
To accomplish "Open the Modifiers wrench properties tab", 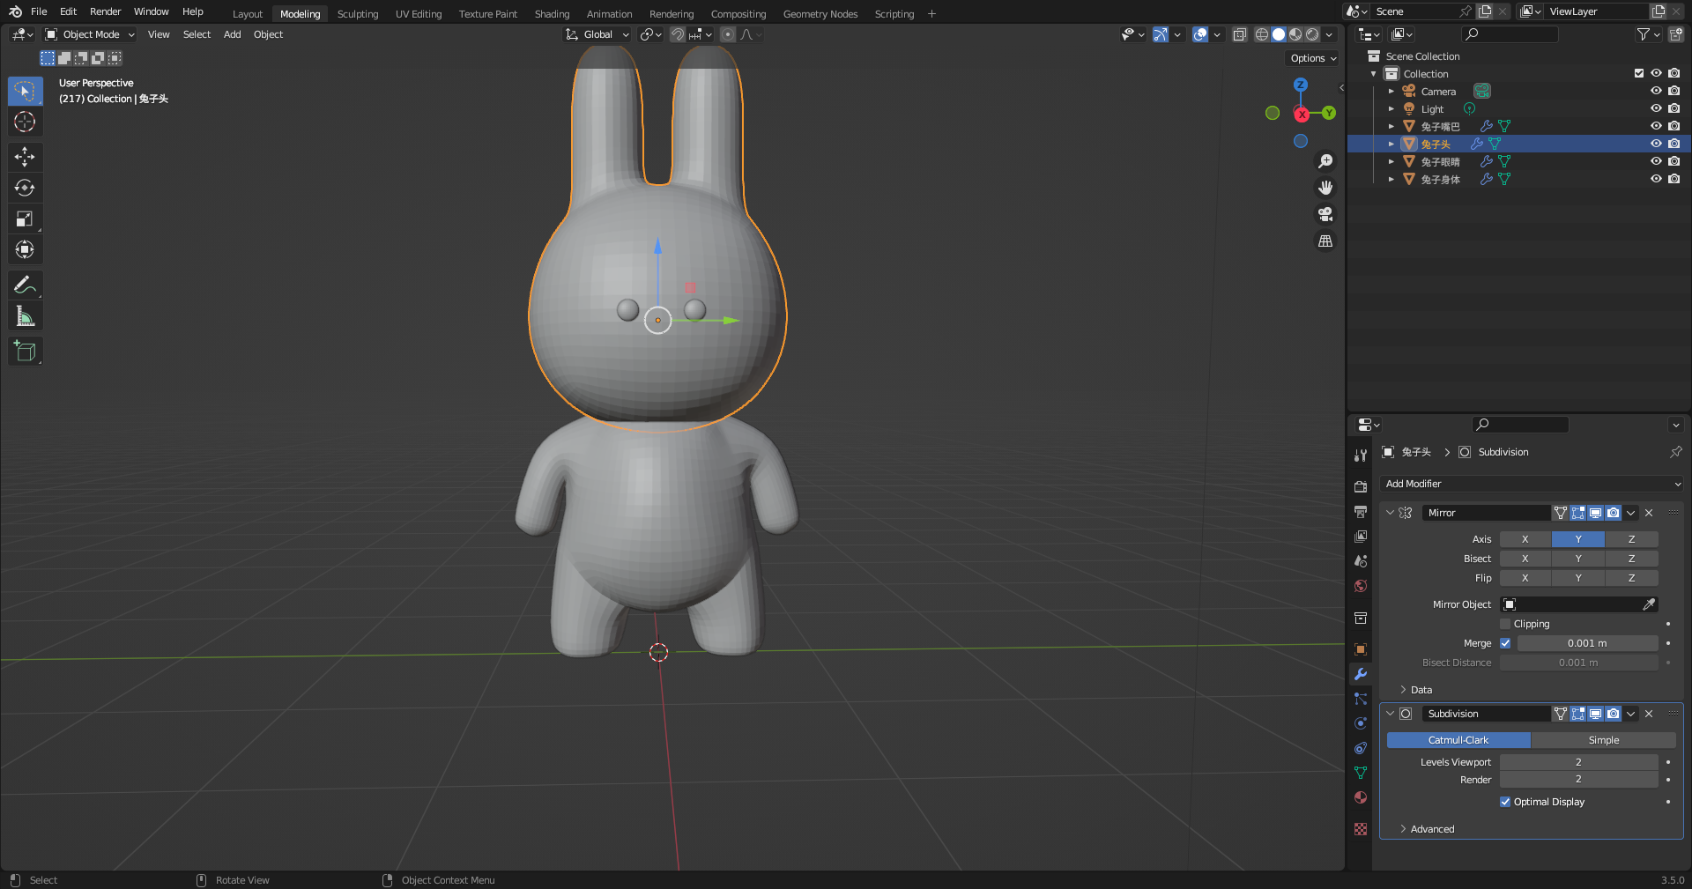I will click(x=1361, y=674).
